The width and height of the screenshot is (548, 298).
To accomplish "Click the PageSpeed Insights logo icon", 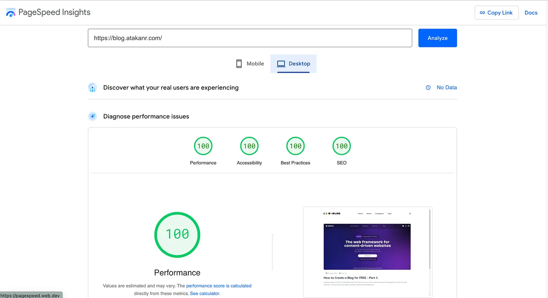I will [11, 12].
